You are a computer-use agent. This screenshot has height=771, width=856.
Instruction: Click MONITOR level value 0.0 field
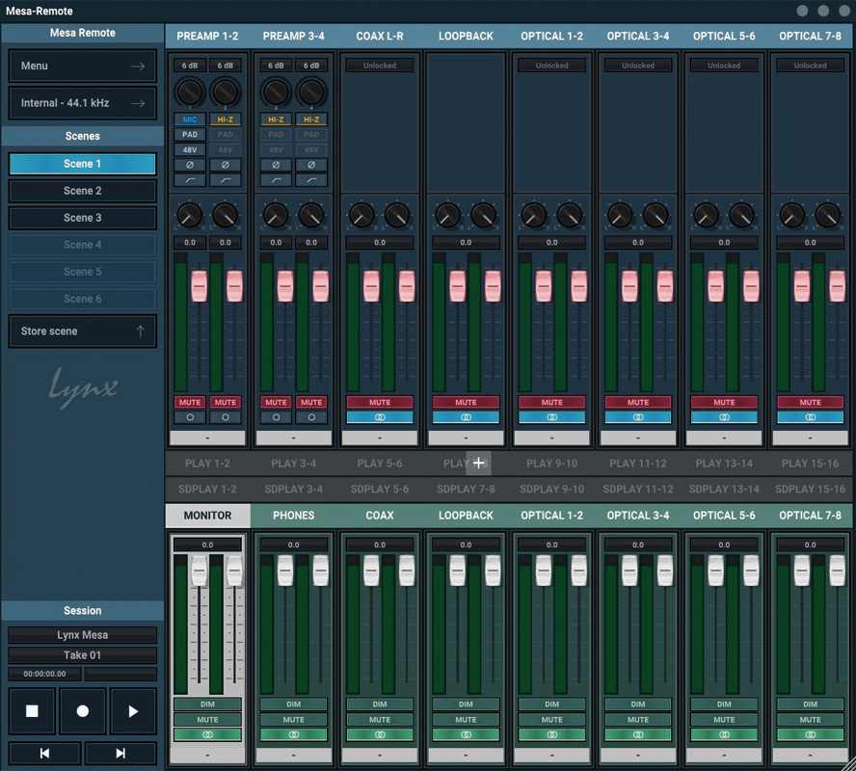pyautogui.click(x=207, y=545)
